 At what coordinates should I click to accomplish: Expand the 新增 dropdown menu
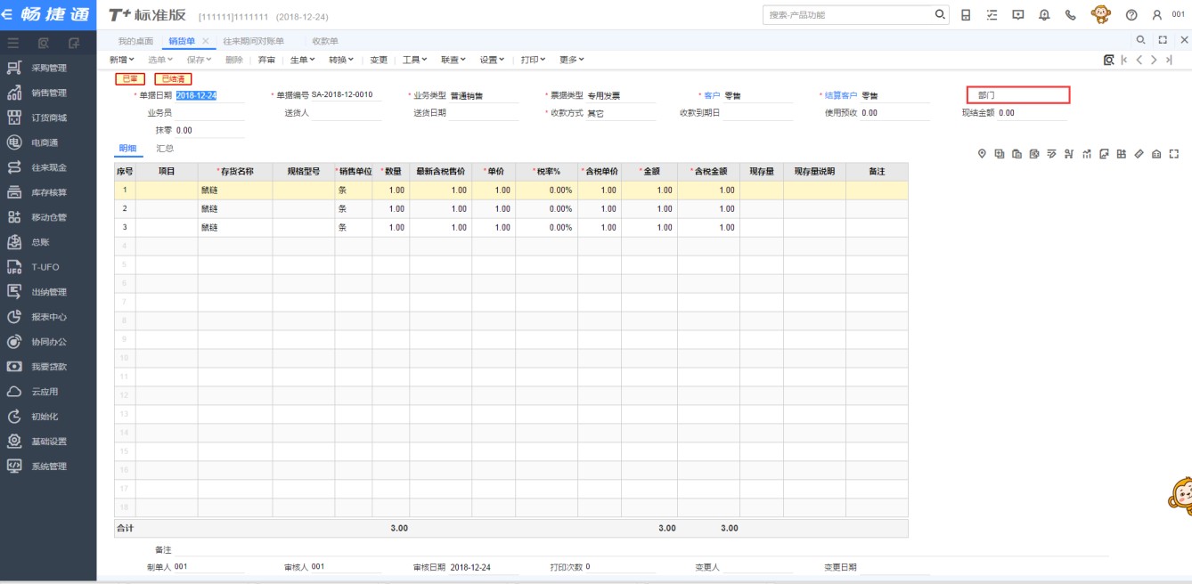(122, 60)
